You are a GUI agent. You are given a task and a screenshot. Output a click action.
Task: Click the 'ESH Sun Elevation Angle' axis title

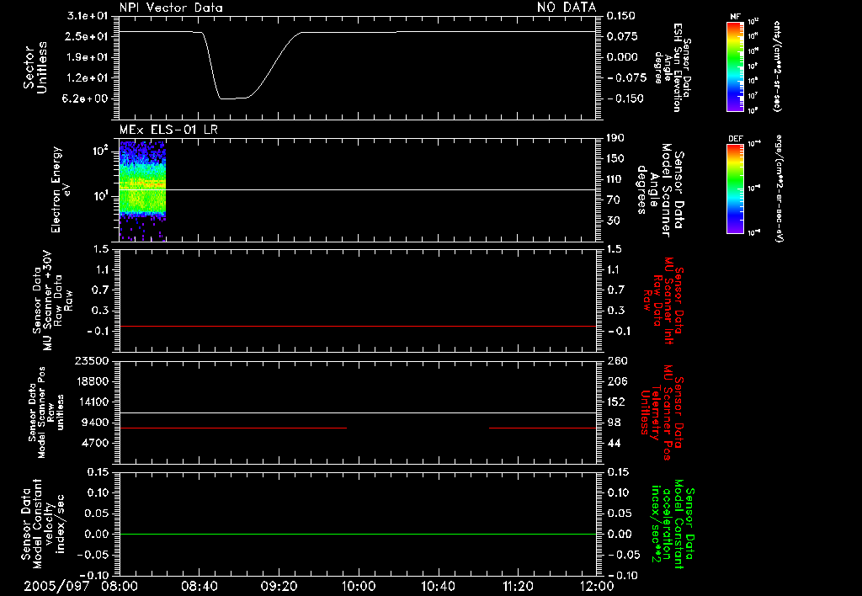click(673, 67)
